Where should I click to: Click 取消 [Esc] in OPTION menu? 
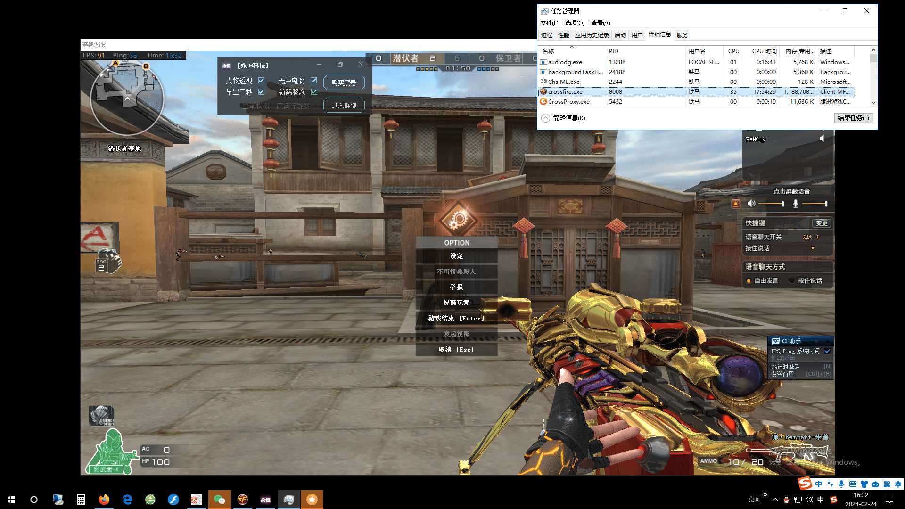click(456, 349)
